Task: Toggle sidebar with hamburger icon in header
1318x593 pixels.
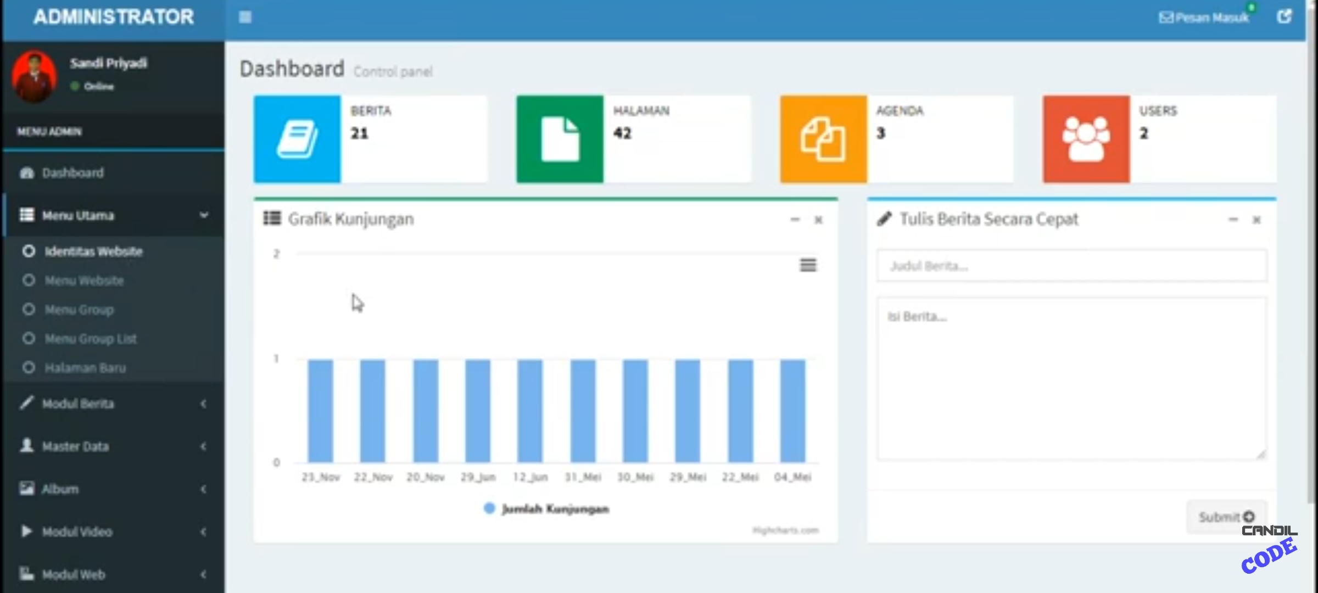Action: point(245,18)
